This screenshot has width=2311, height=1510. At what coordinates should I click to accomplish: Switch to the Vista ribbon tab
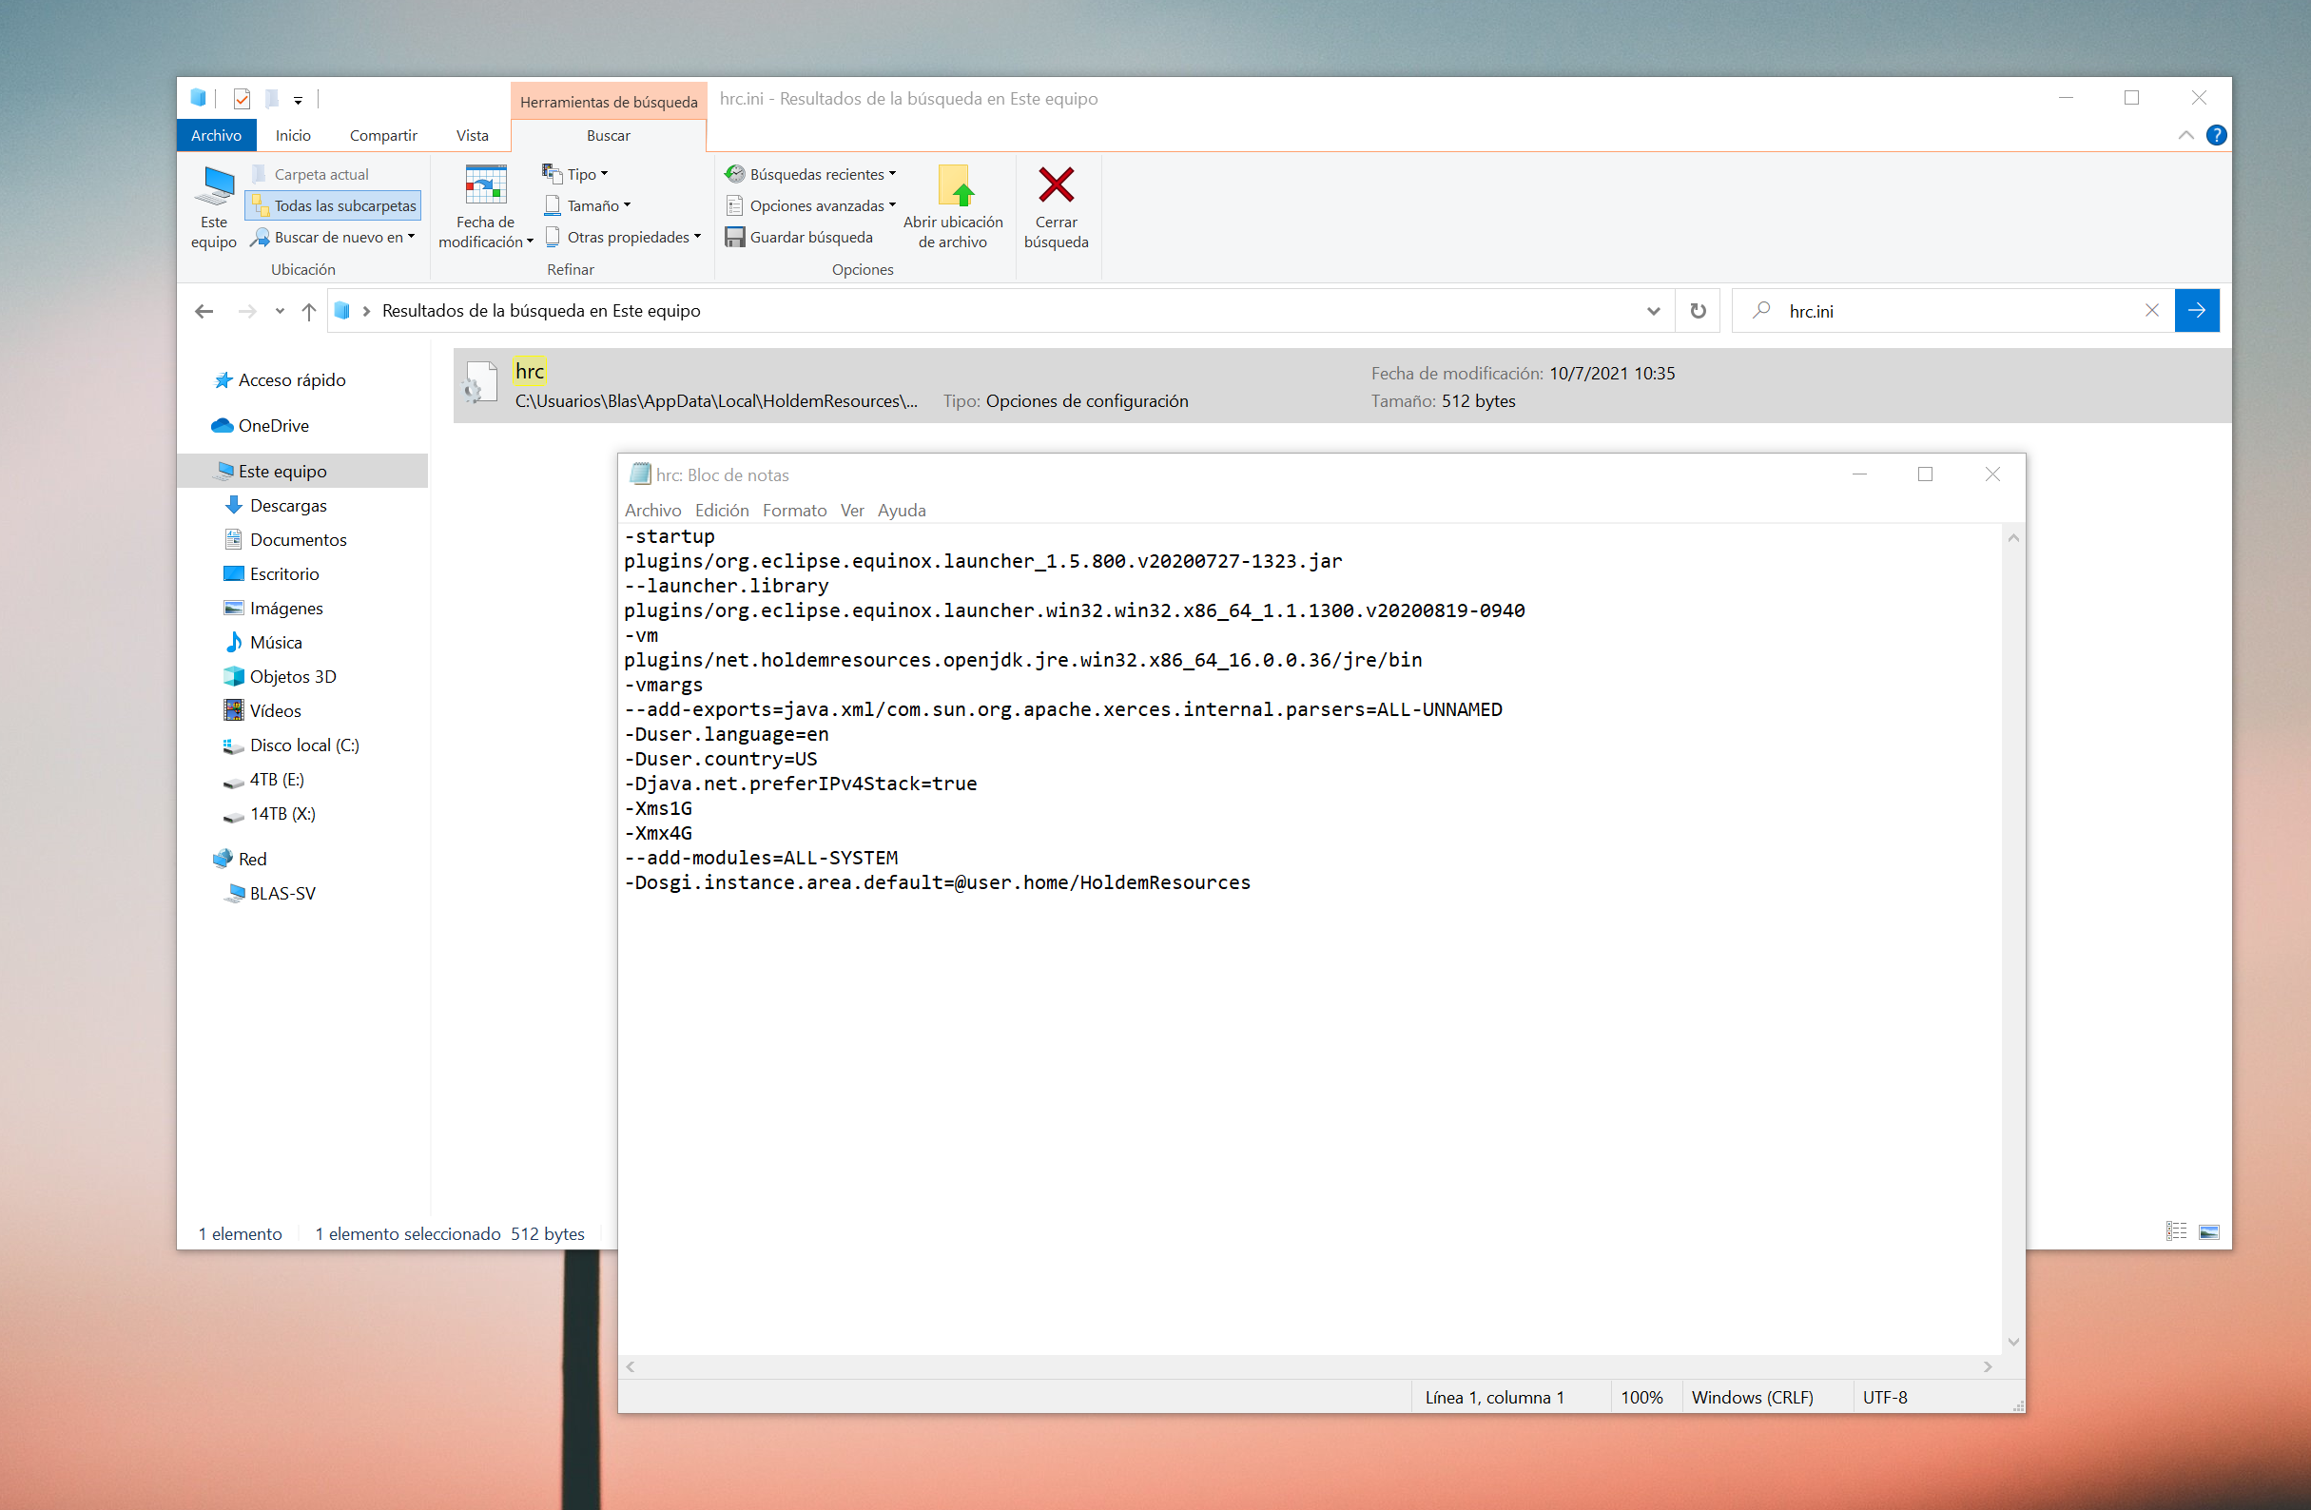tap(472, 136)
